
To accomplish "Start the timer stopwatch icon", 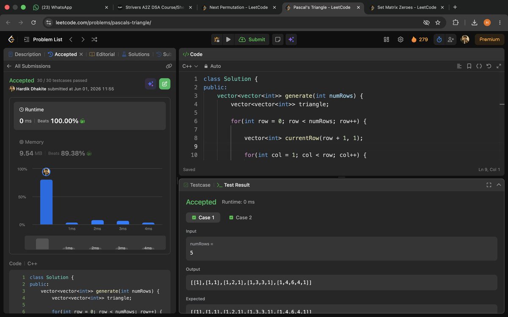I will (439, 39).
